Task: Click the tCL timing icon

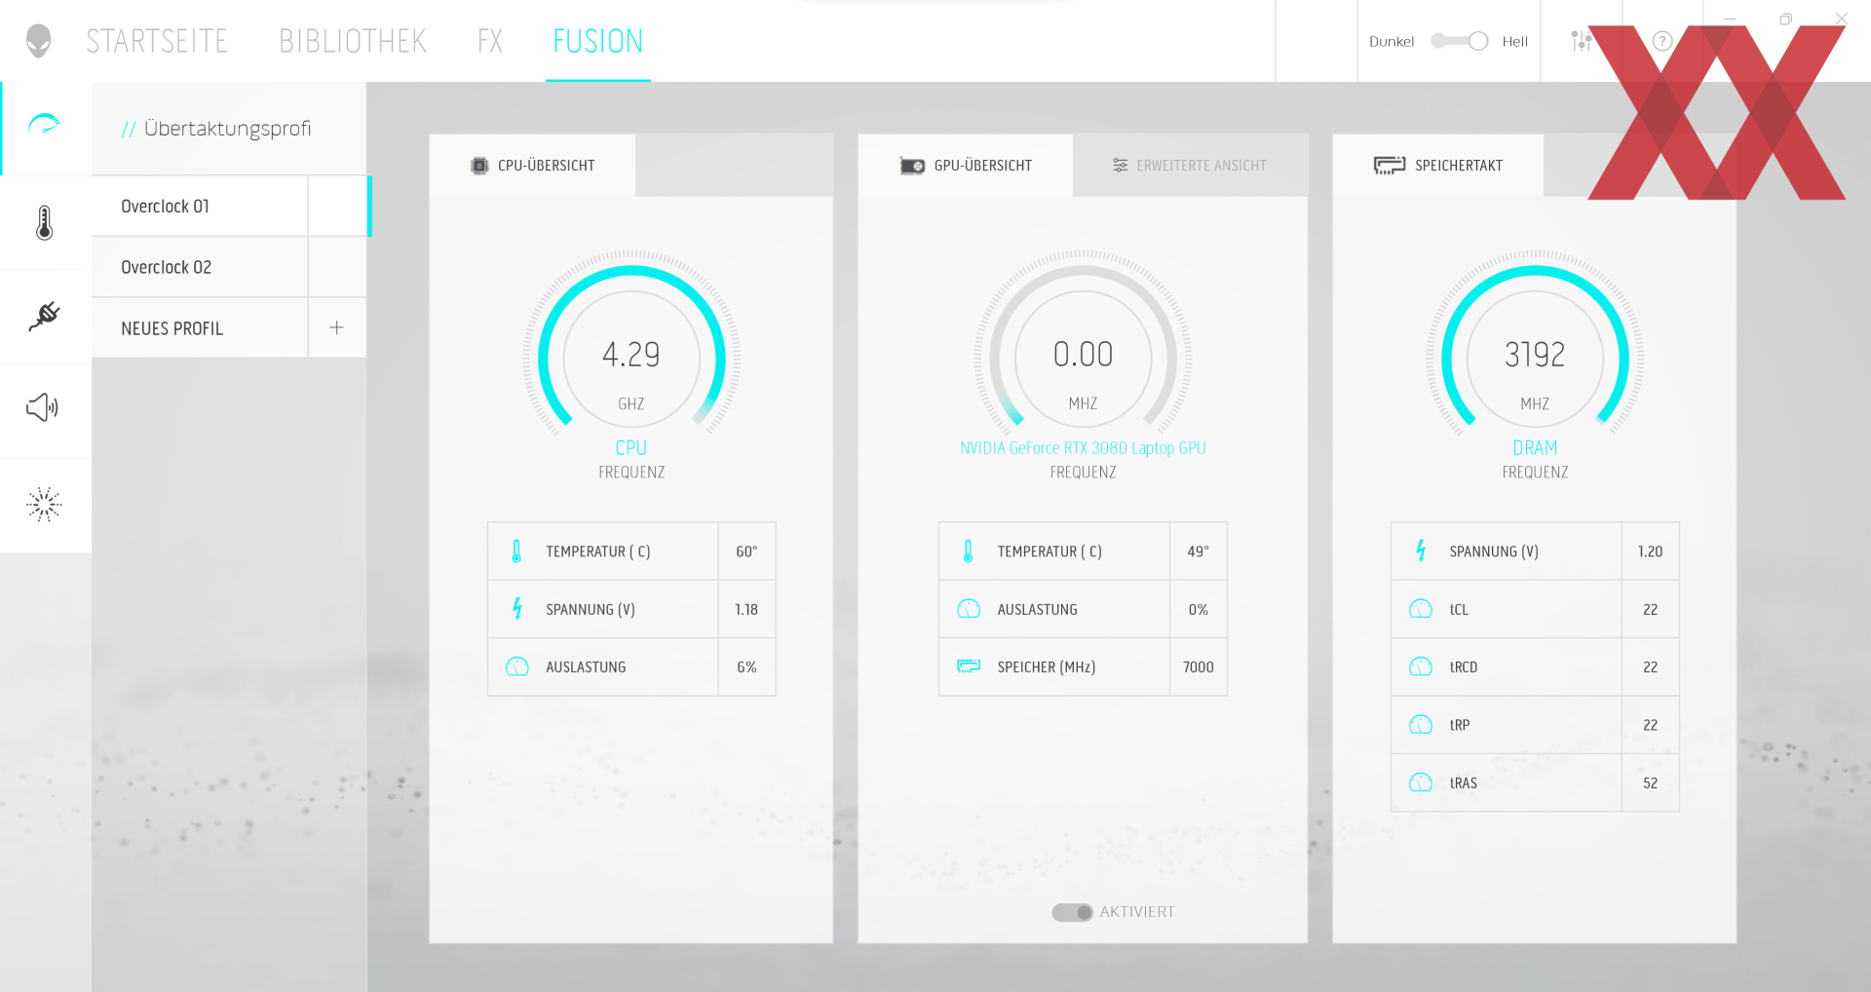Action: [1421, 609]
